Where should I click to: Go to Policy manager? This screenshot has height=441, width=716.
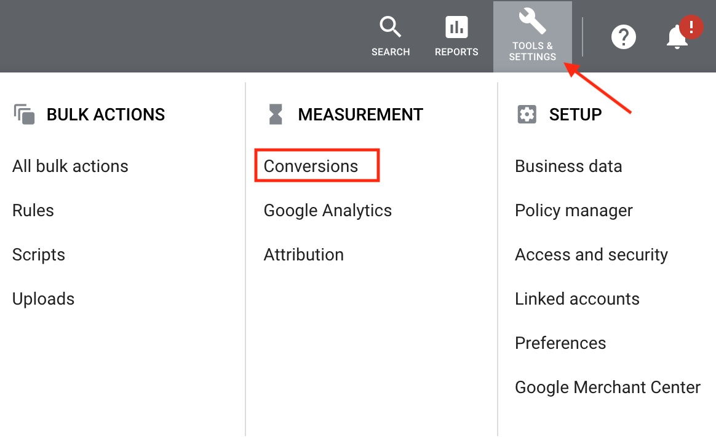[573, 211]
